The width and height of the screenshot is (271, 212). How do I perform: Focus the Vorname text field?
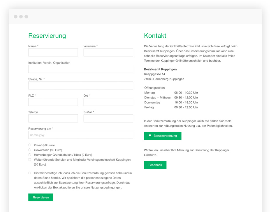point(108,52)
